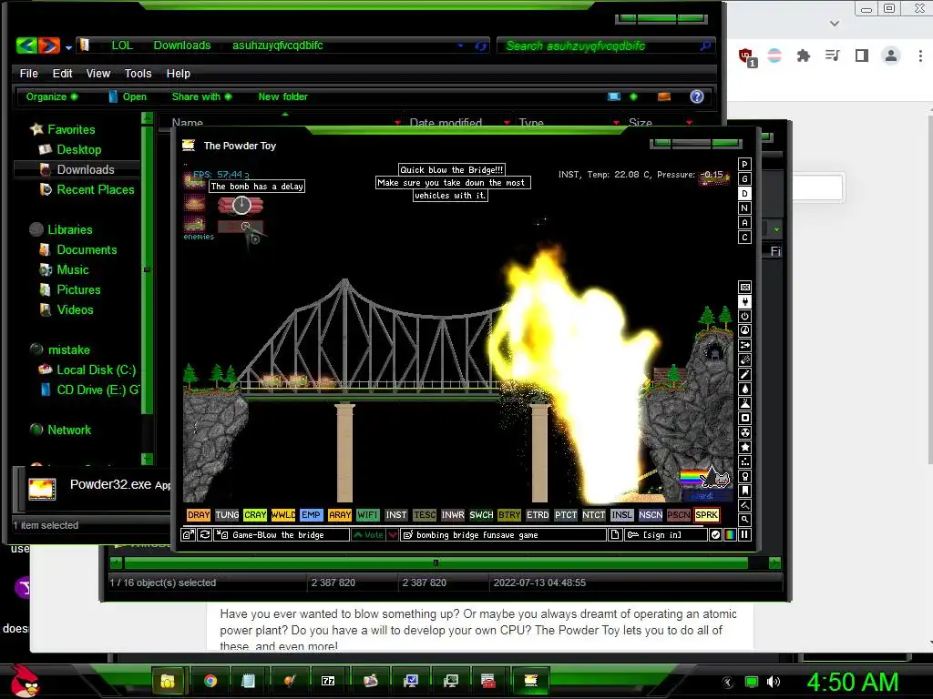Click the Open button in Explorer toolbar
The width and height of the screenshot is (933, 699).
pos(128,96)
